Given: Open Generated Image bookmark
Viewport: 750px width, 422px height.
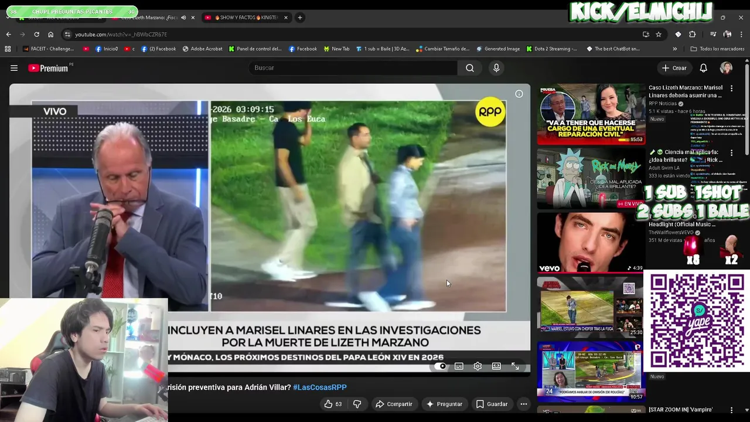Looking at the screenshot, I should pos(498,49).
